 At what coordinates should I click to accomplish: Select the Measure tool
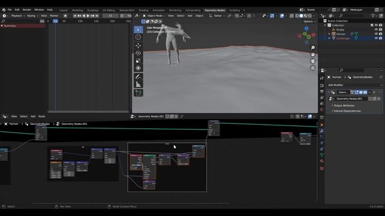pyautogui.click(x=138, y=85)
